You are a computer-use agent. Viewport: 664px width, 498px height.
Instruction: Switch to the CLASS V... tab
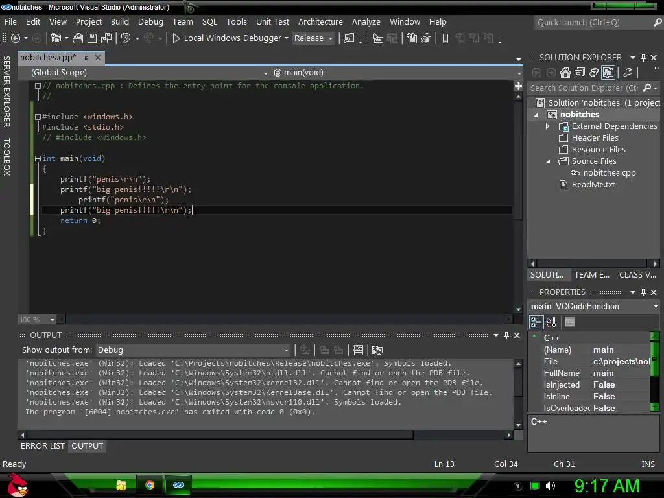(x=637, y=275)
